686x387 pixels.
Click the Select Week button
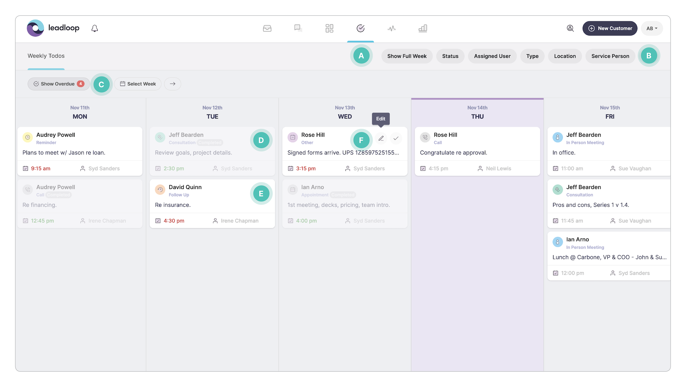point(138,84)
